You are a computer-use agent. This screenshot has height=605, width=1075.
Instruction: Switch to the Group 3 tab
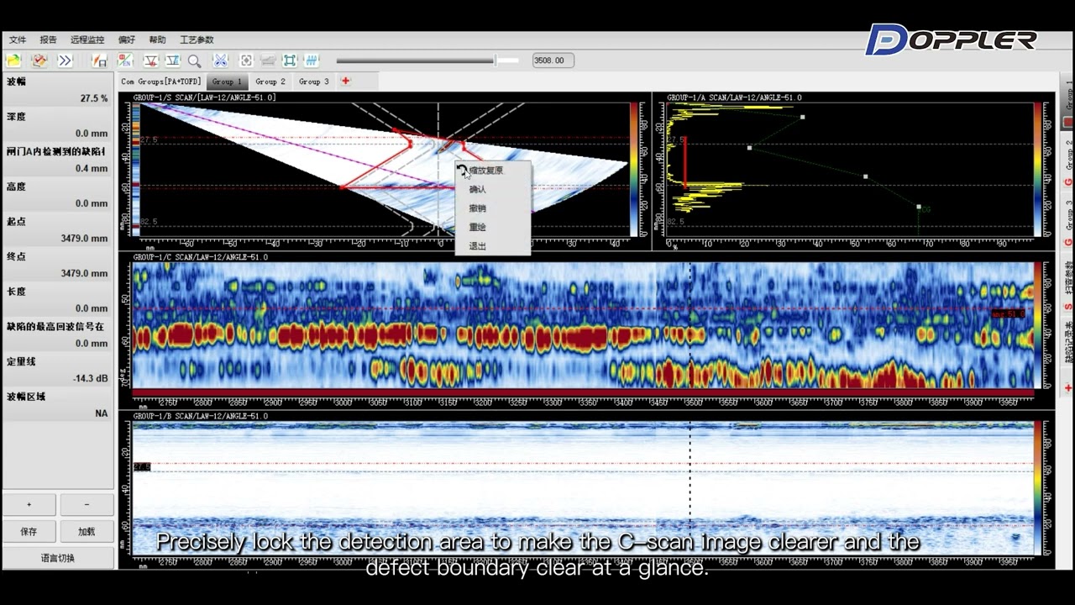pyautogui.click(x=314, y=82)
